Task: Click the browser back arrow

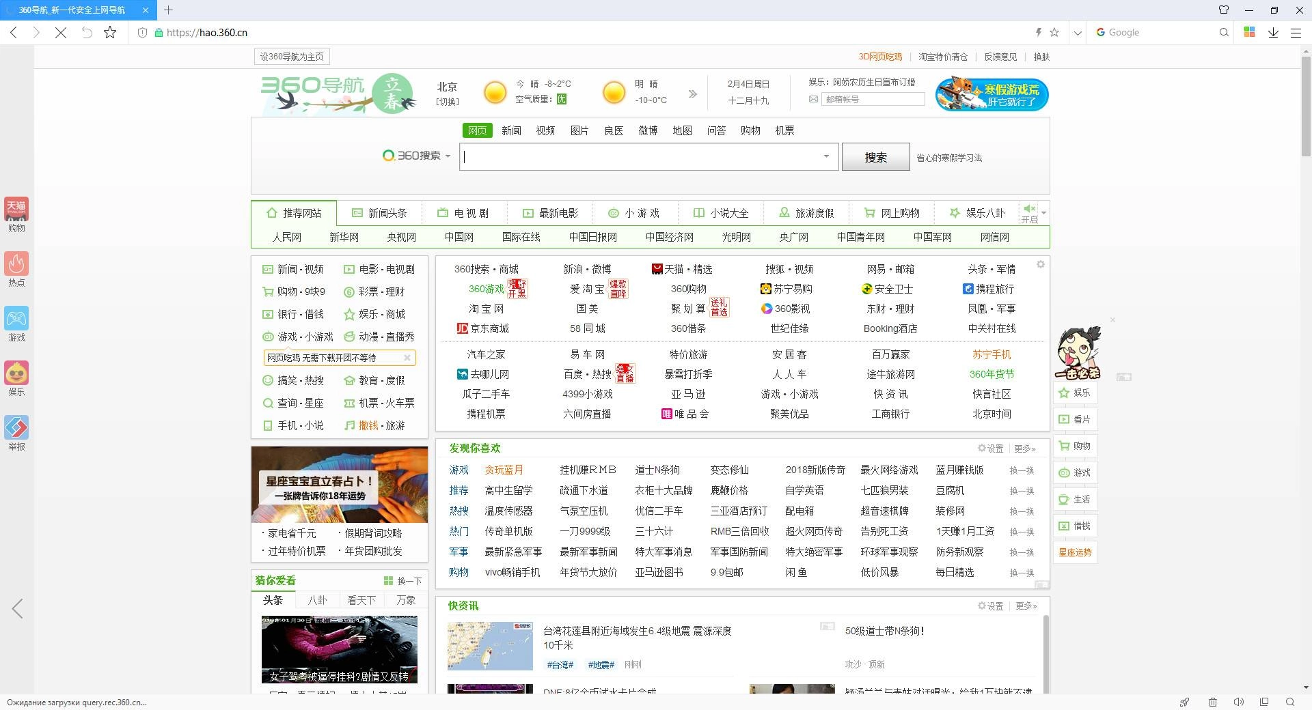Action: pyautogui.click(x=14, y=32)
